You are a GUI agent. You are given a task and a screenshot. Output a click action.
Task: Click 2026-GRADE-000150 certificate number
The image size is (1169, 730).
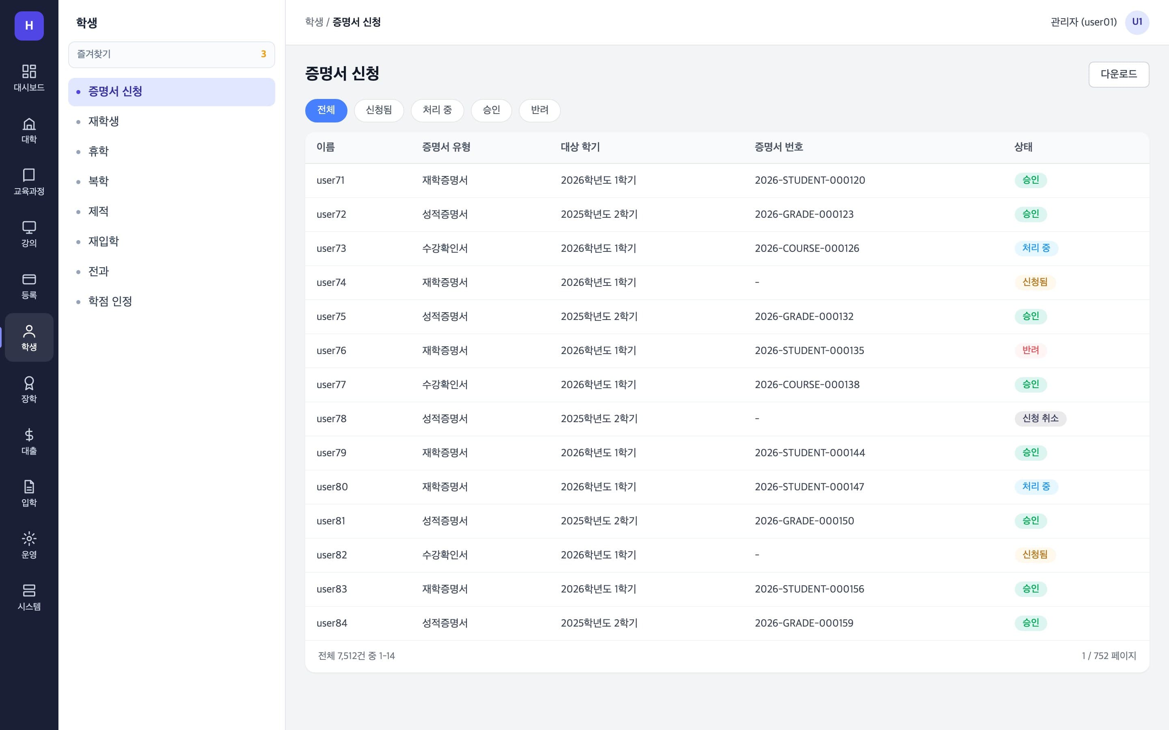pos(804,521)
